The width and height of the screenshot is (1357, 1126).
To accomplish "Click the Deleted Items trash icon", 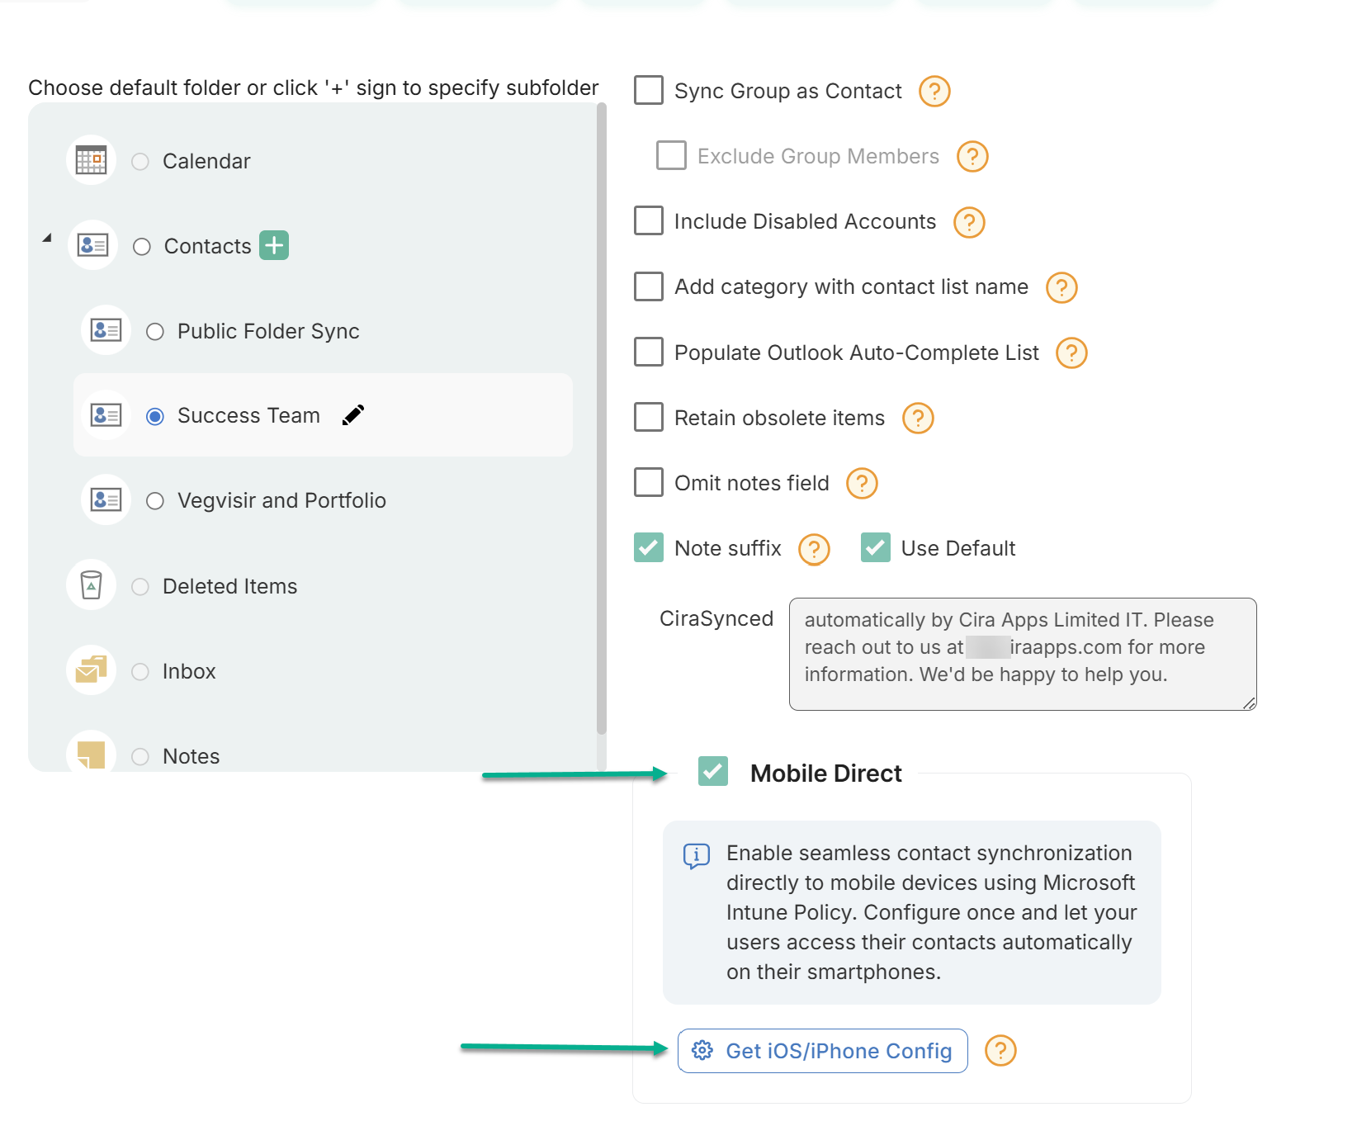I will click(91, 585).
